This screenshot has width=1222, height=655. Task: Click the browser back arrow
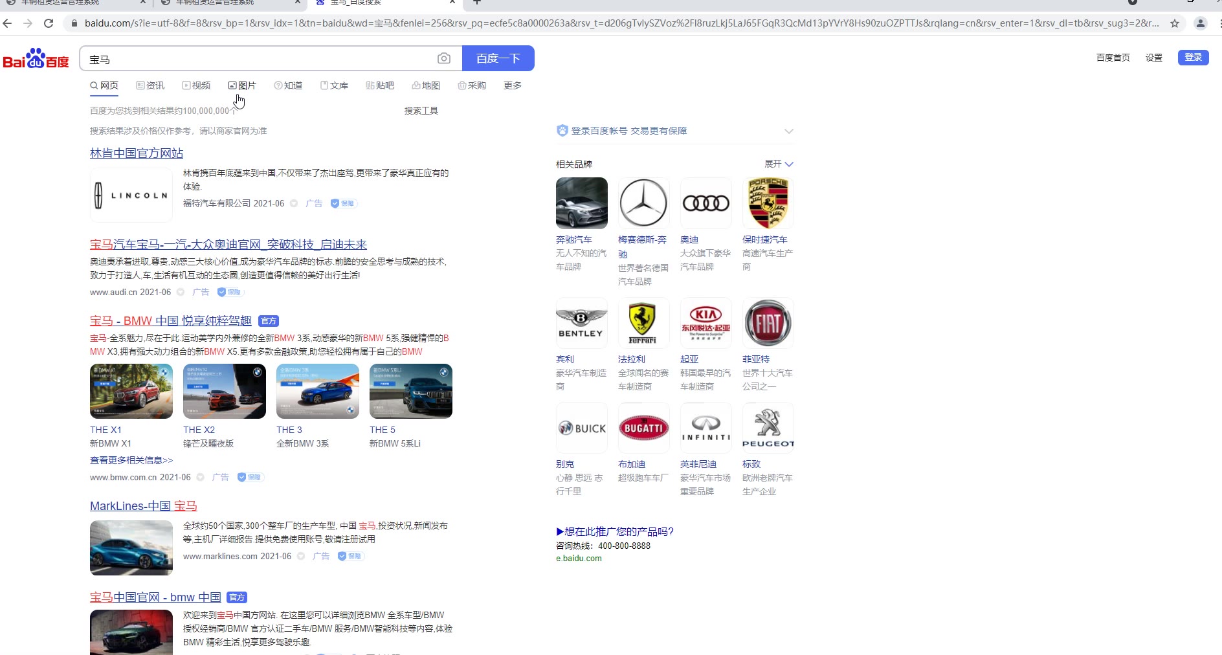(8, 23)
